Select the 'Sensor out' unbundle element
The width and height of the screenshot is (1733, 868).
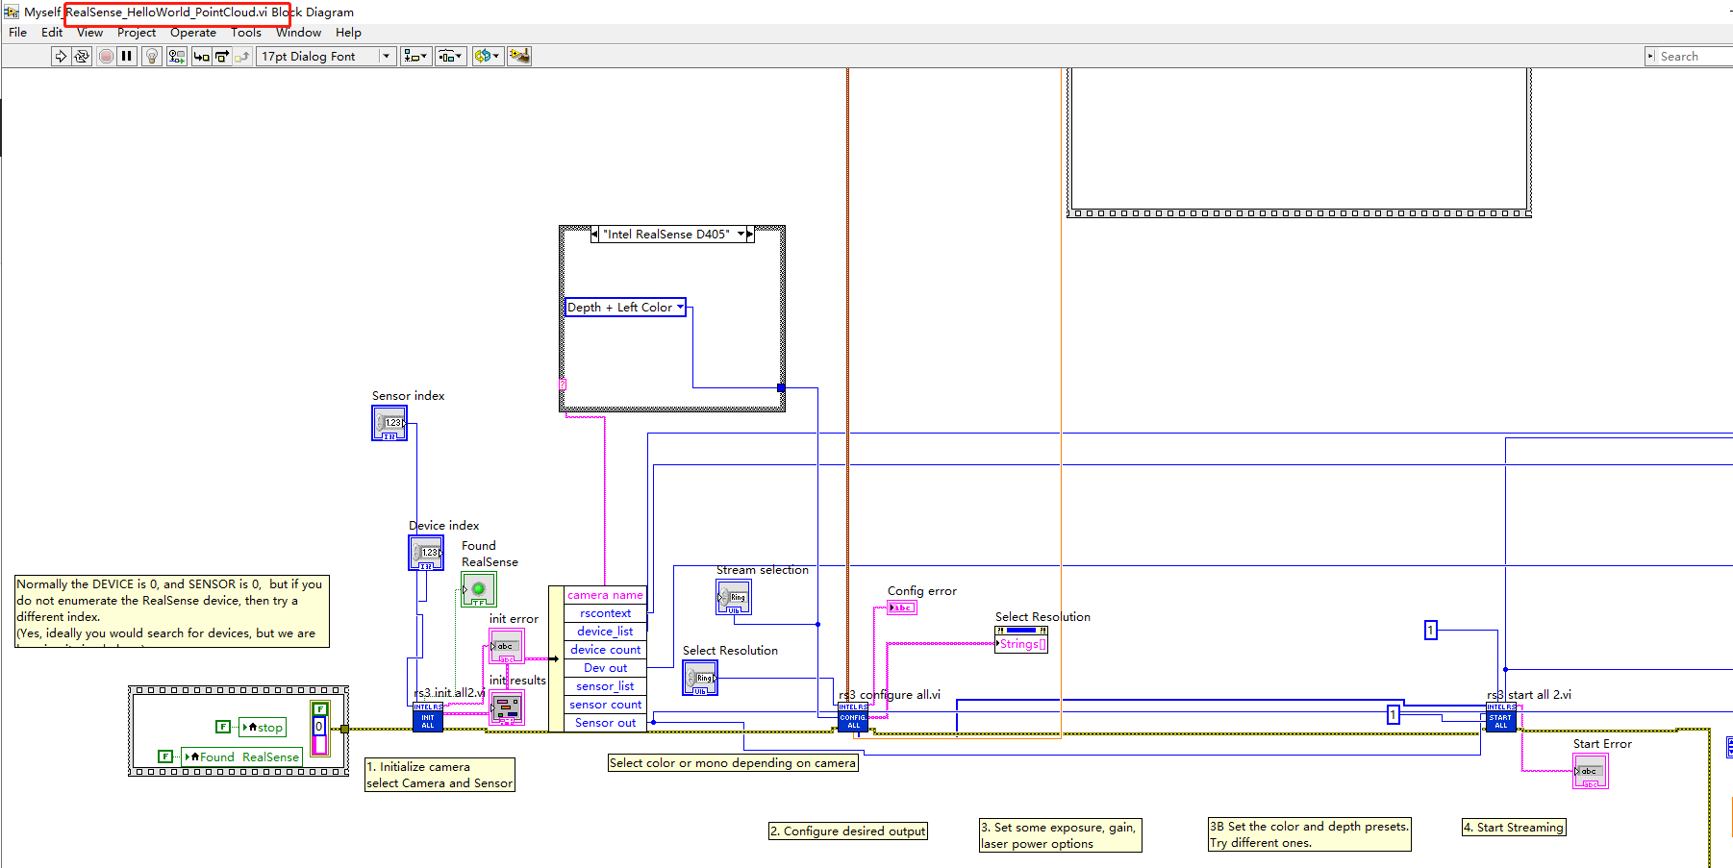(605, 723)
